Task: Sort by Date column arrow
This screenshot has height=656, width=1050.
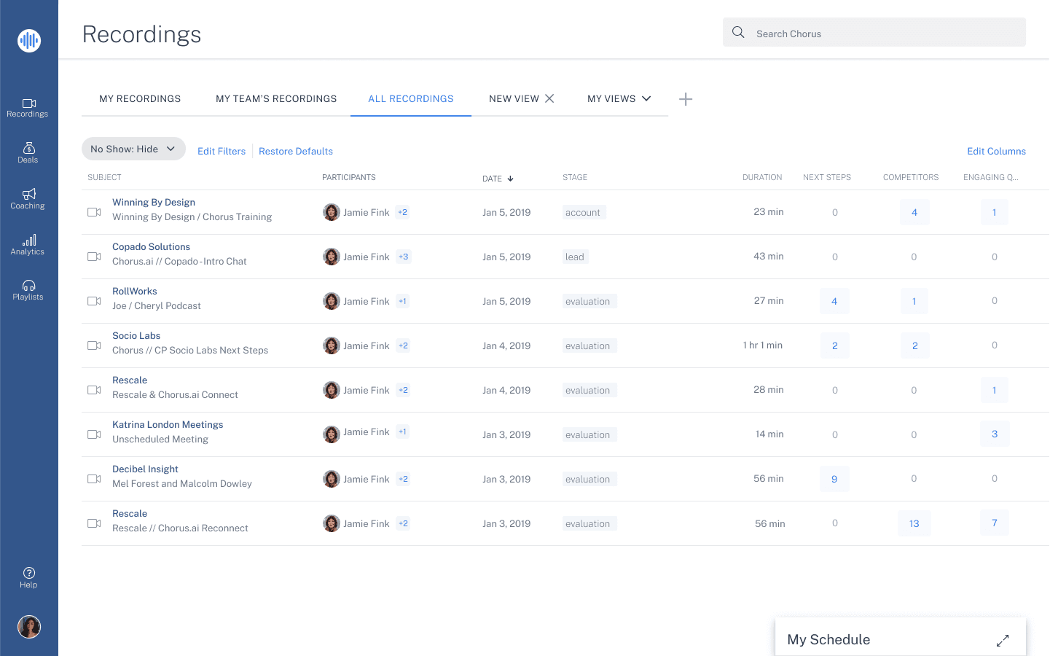Action: click(510, 179)
